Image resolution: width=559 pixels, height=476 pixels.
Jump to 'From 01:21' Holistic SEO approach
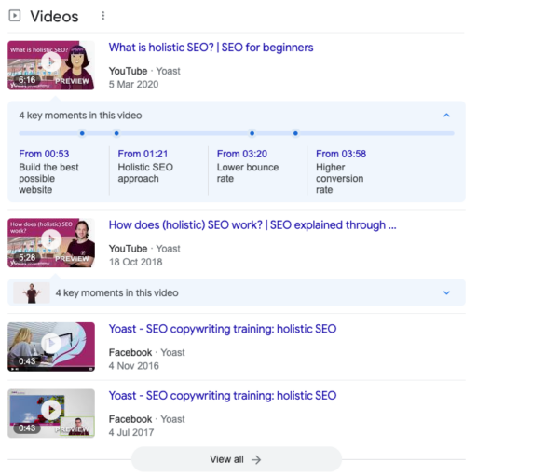(142, 154)
